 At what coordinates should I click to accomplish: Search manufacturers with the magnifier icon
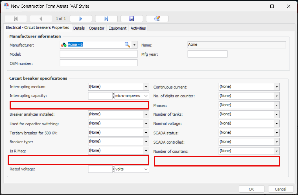pos(127,45)
